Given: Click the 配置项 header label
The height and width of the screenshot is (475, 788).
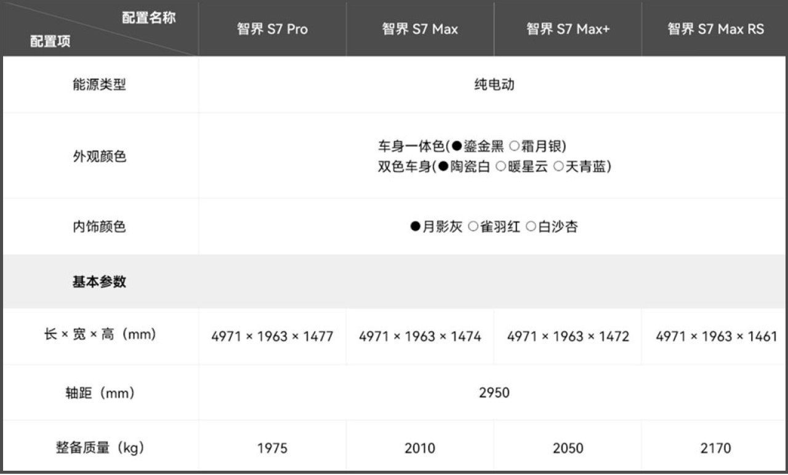Looking at the screenshot, I should (50, 41).
